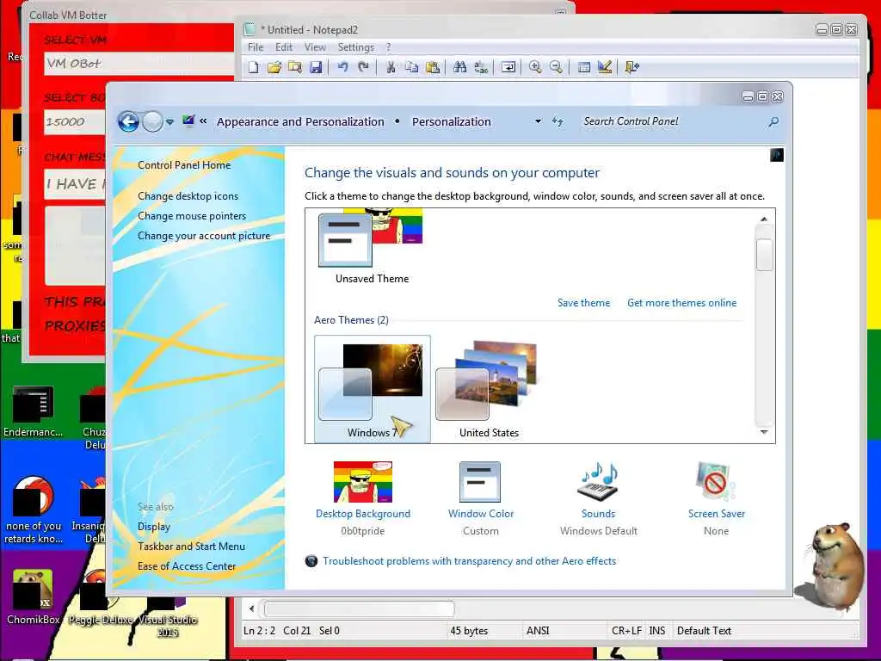The height and width of the screenshot is (661, 881).
Task: Click Notepad2 horizontal scrollbar thumb
Action: click(x=360, y=608)
